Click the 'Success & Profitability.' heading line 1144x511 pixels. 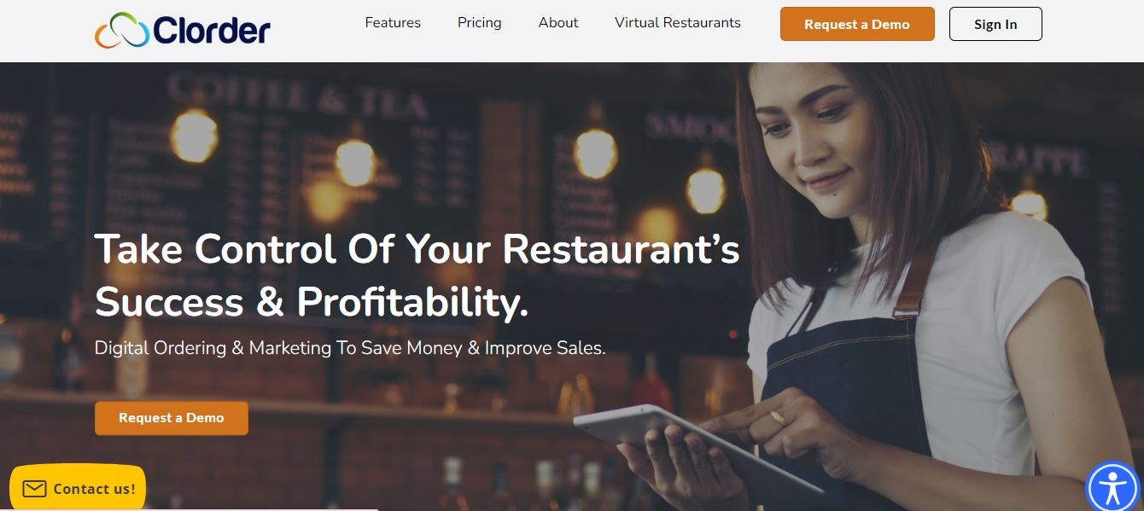point(312,302)
